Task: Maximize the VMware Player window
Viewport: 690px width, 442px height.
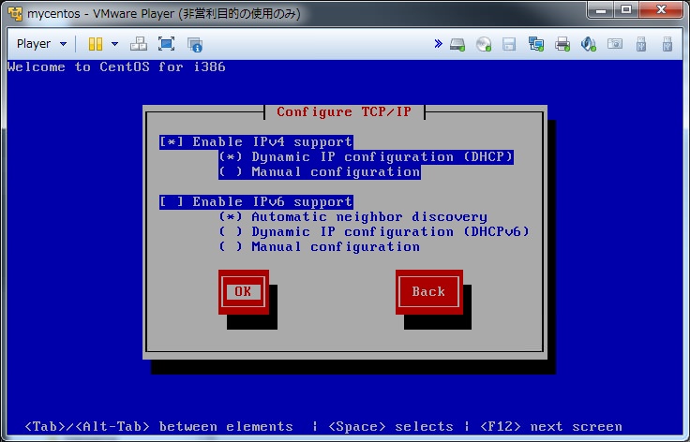Action: (627, 9)
